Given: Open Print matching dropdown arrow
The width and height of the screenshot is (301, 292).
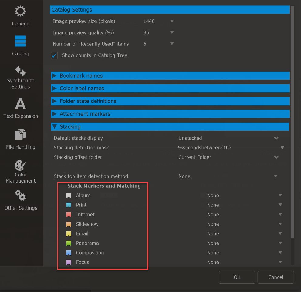Looking at the screenshot, I should 280,205.
